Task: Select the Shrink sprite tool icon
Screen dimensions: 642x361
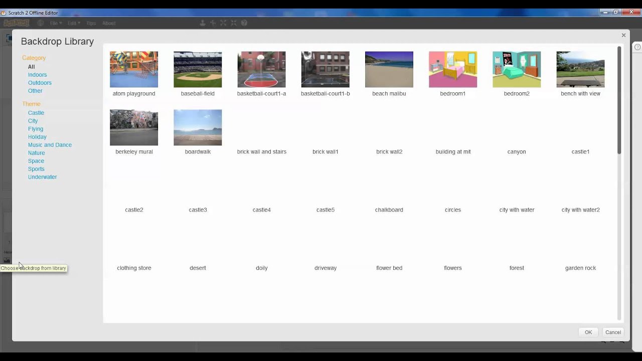Action: pyautogui.click(x=234, y=23)
